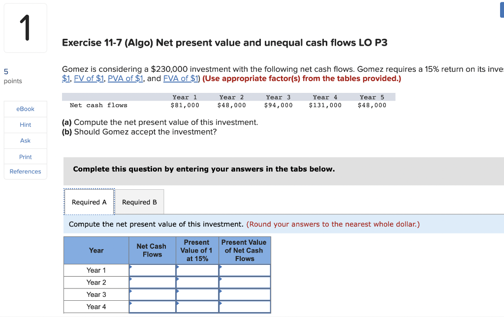Click the question number 1 panel

pyautogui.click(x=25, y=28)
